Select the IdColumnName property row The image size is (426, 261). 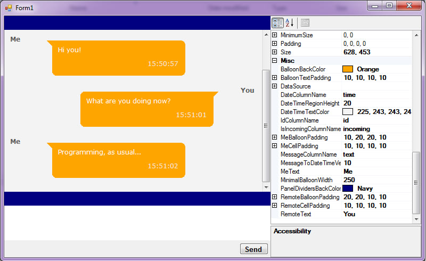tap(342, 120)
